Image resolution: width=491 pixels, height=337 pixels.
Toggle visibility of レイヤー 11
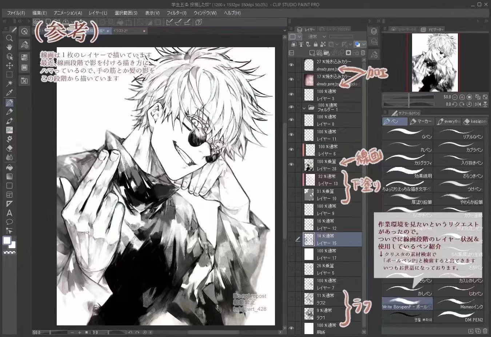click(291, 135)
